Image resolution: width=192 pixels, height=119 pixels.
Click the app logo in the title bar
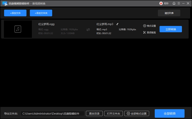[4, 3]
